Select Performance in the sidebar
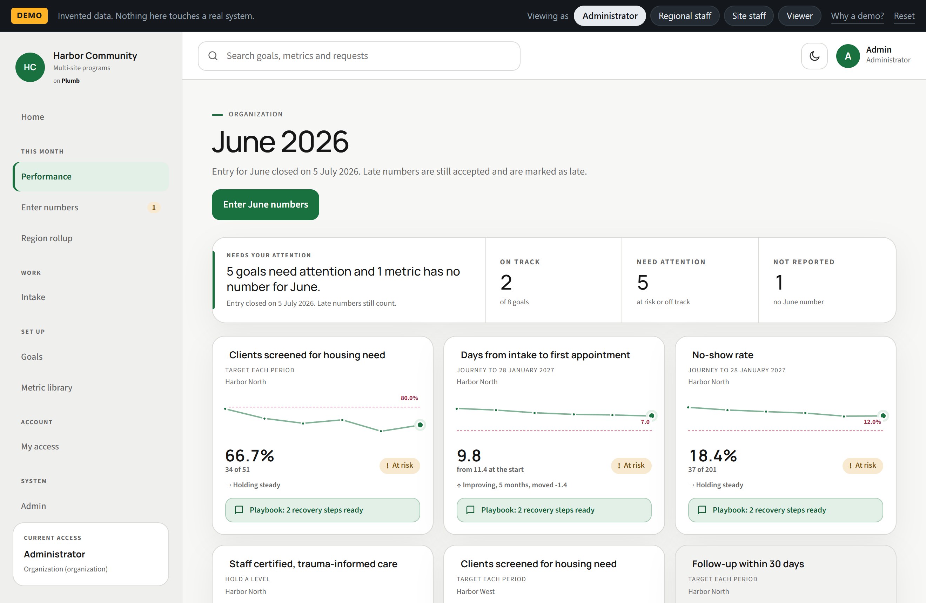Viewport: 926px width, 603px height. tap(90, 176)
